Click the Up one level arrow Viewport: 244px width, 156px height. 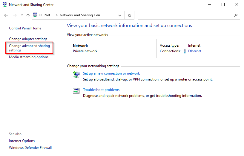click(x=28, y=15)
